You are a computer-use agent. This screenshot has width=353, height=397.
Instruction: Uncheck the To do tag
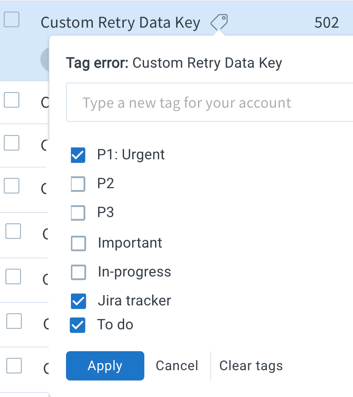coord(78,325)
